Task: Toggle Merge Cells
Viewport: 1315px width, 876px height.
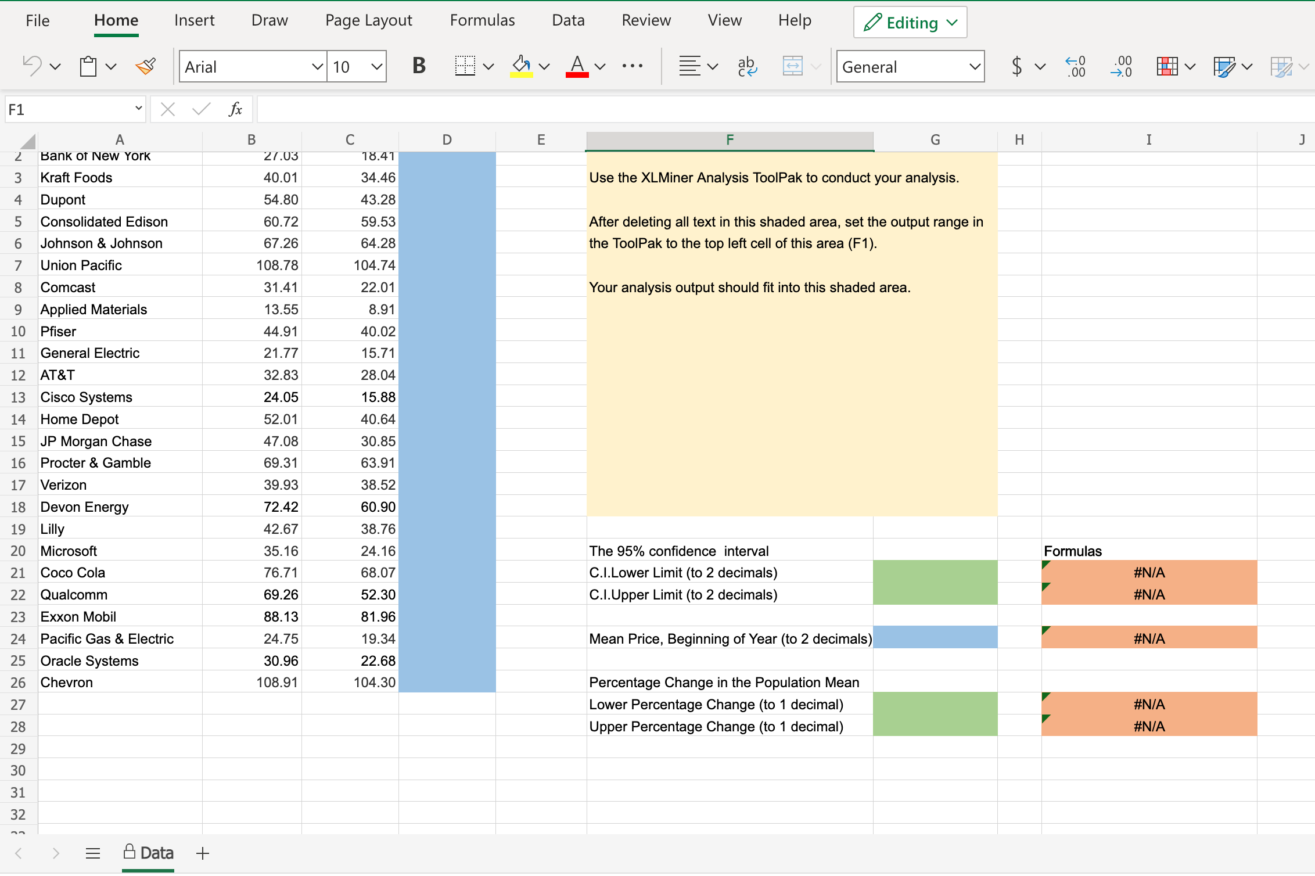Action: click(792, 66)
